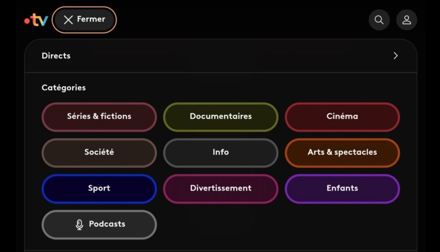Open the blue Sport category
Viewport: 440px width, 252px height.
[x=99, y=188]
